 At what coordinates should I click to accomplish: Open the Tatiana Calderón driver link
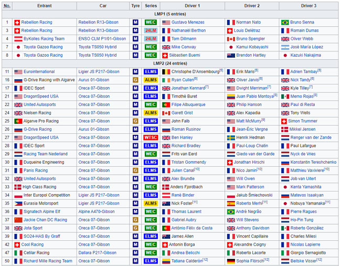[187, 261]
